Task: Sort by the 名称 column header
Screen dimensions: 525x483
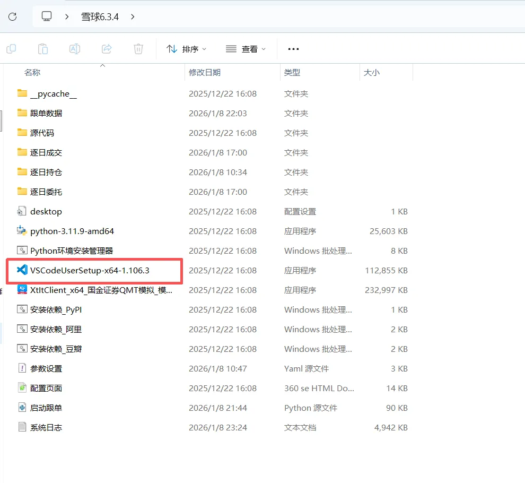Action: point(32,72)
